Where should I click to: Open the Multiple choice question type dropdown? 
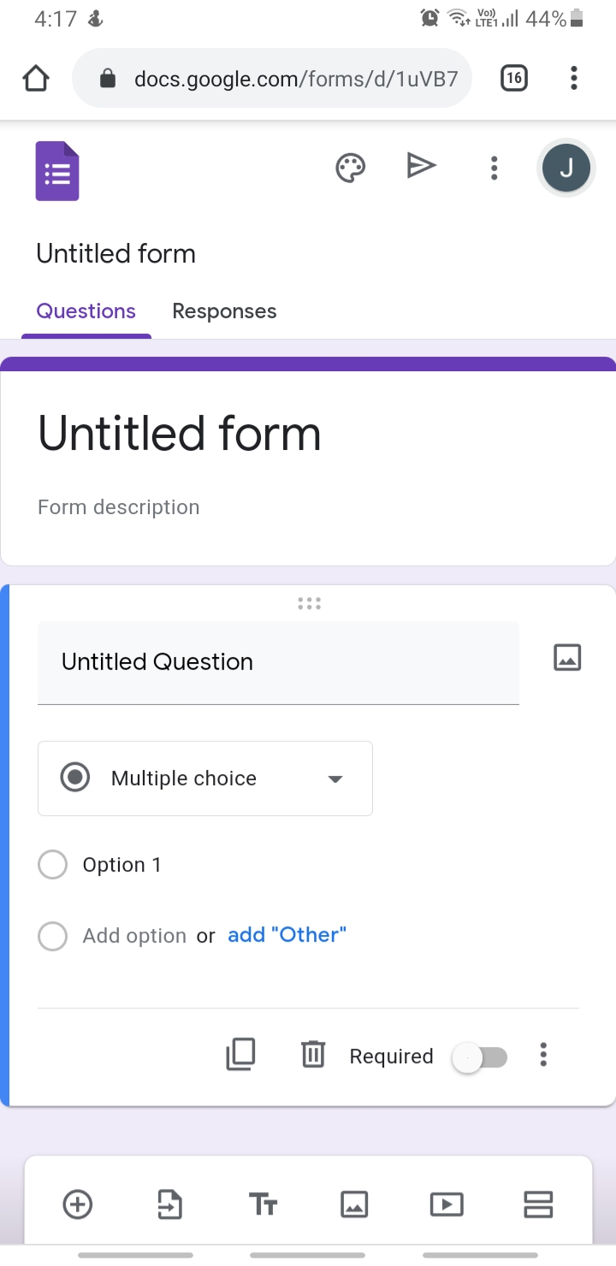(x=205, y=778)
